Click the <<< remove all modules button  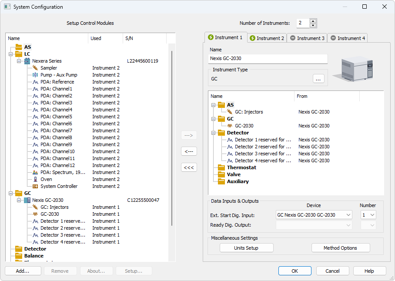[189, 167]
